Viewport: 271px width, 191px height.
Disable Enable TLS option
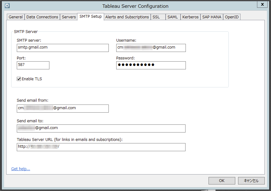pos(19,79)
